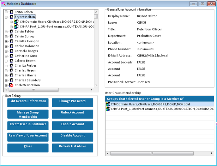Click the Domain Users group icon in membership list
This screenshot has width=217, height=166.
[108, 104]
